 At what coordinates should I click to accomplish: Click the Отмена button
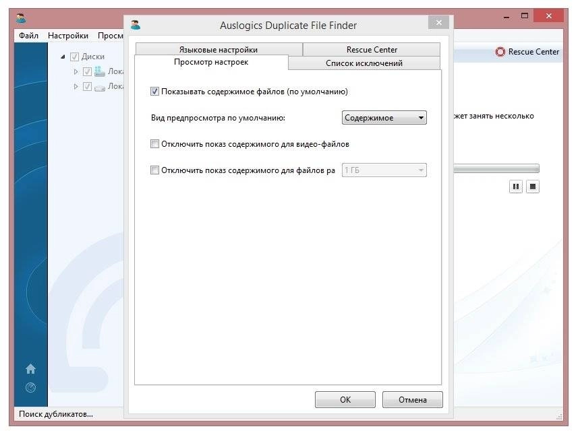click(413, 399)
